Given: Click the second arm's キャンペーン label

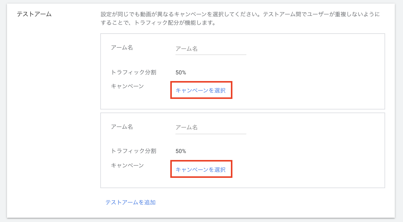Looking at the screenshot, I should click(127, 165).
